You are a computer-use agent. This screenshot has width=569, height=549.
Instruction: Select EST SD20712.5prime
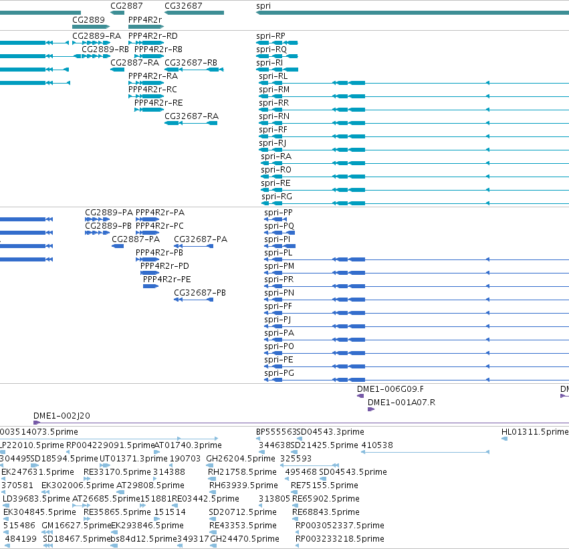pos(243,513)
